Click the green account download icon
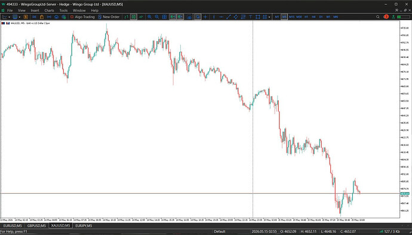The image size is (412, 235). click(393, 17)
